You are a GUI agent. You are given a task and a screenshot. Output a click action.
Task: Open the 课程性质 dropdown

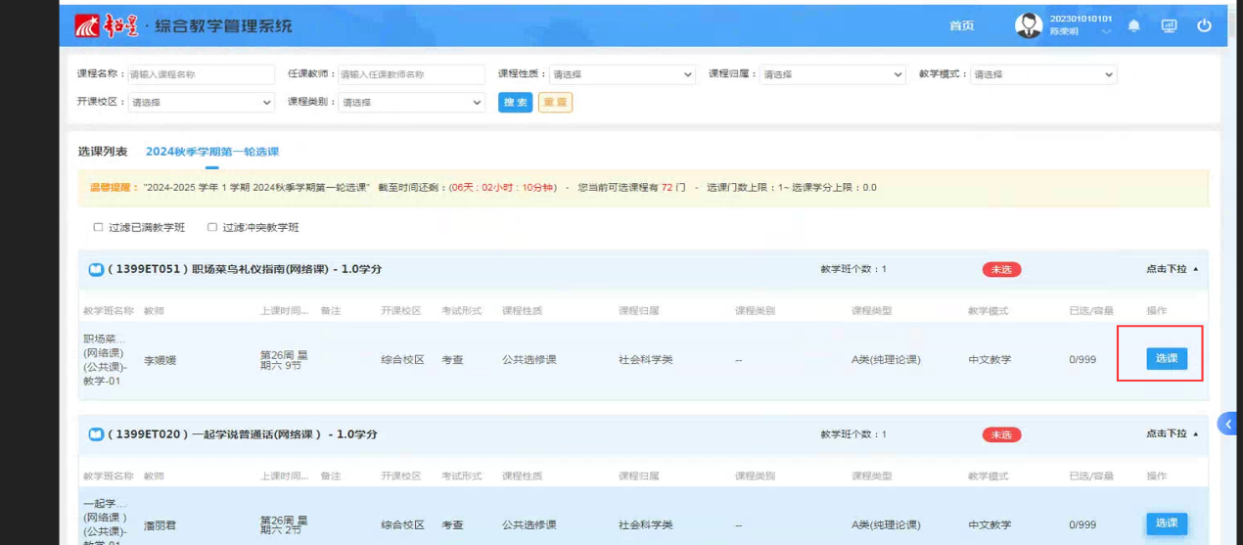tap(621, 74)
